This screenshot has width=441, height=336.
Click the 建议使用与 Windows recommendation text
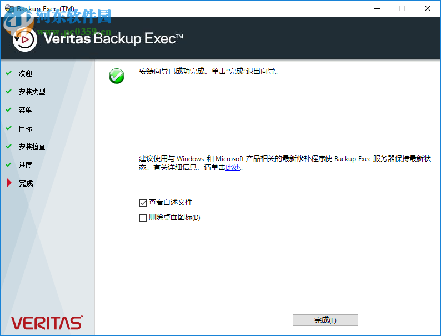[x=285, y=163]
